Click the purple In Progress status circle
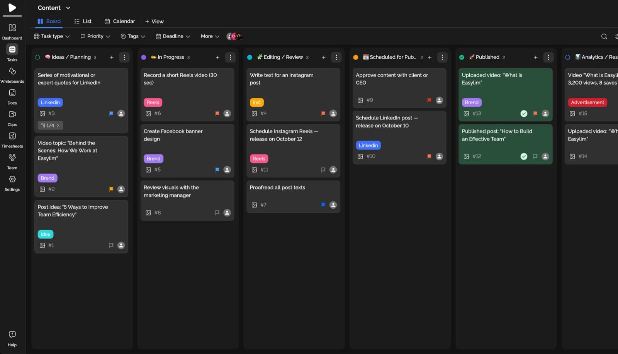Screen dimensions: 618x354 coord(144,57)
